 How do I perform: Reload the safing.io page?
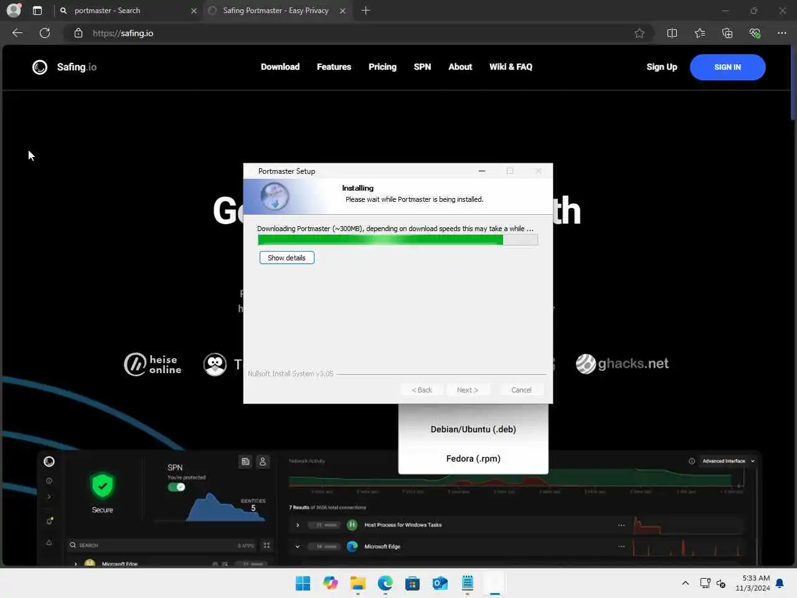coord(45,33)
